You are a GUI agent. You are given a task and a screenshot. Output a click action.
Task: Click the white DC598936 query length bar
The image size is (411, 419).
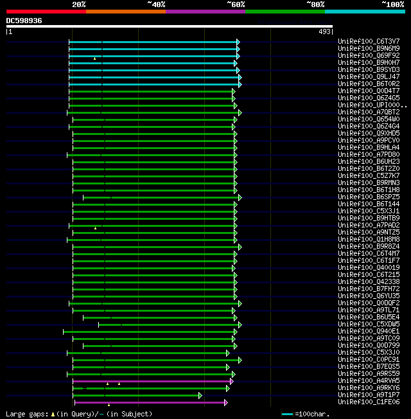(x=170, y=26)
